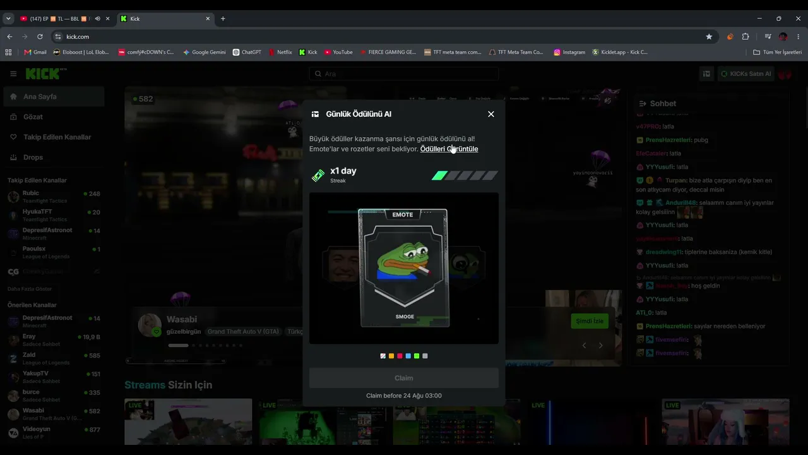Open recommended channel Videoyun
The image size is (808, 455).
[54, 432]
